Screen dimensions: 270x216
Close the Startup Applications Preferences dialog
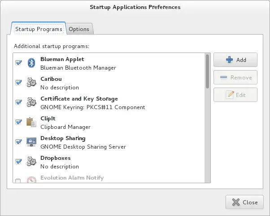coord(244,202)
